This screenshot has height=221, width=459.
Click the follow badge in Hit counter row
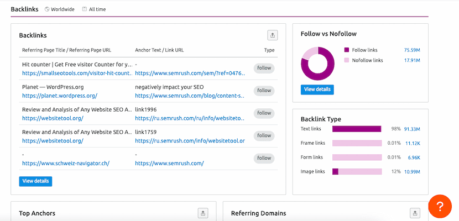coord(264,68)
